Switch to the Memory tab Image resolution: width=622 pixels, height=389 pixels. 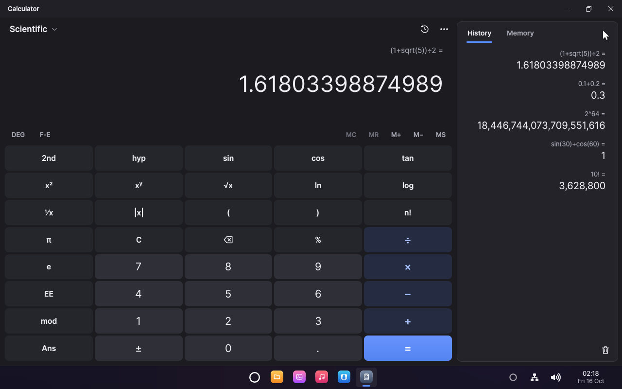coord(520,33)
